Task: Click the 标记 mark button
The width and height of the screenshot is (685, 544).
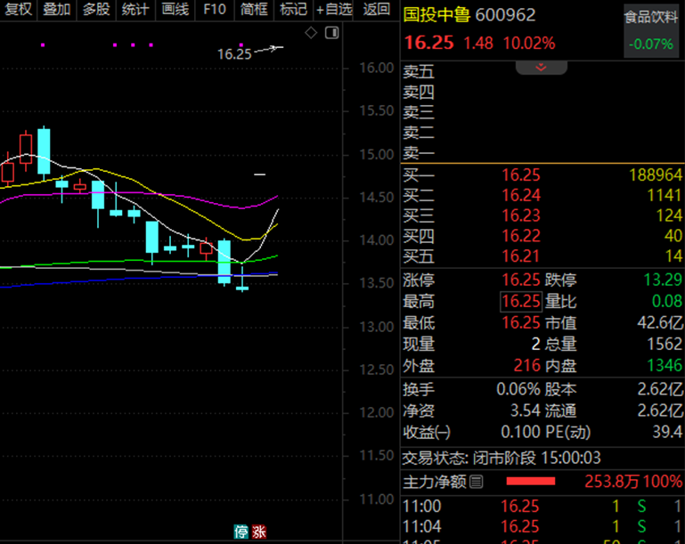Action: coord(292,10)
